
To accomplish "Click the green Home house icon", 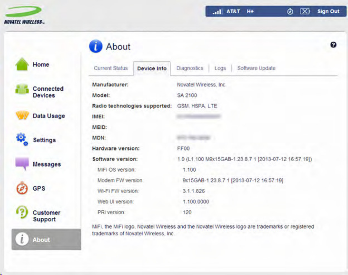I will tap(22, 64).
